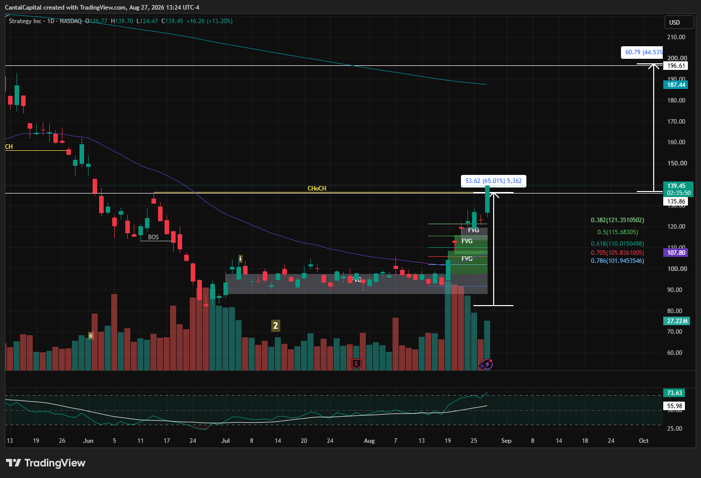Click the 73.63 oscillator value label

pos(674,393)
